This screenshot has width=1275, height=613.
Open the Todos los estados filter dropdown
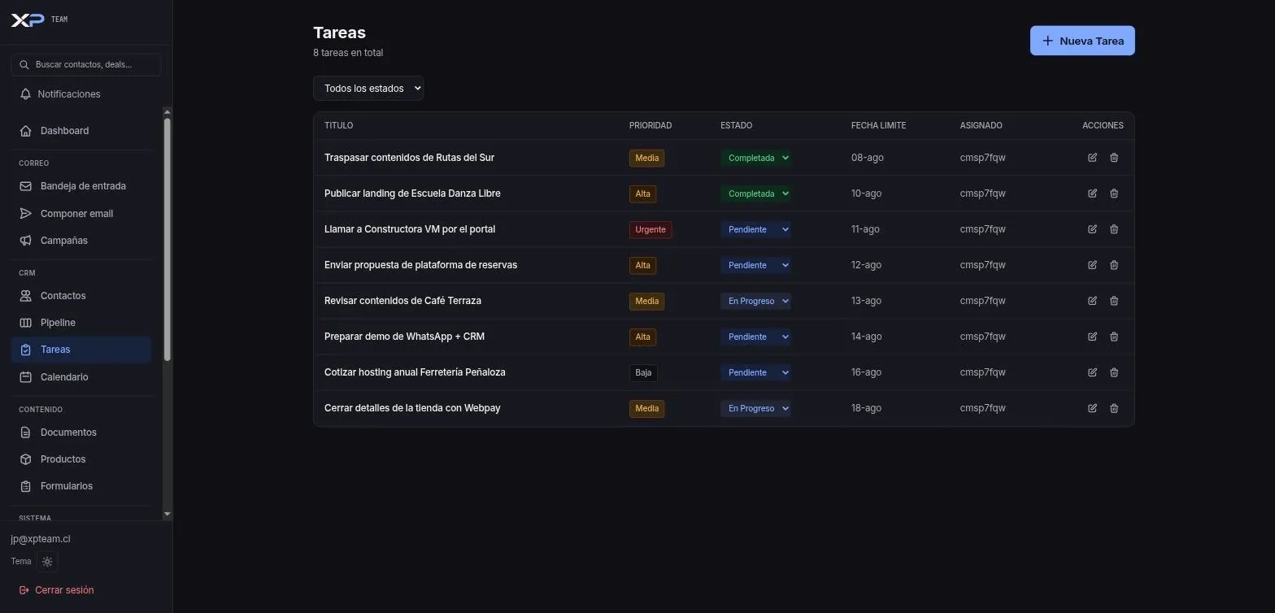pos(368,89)
